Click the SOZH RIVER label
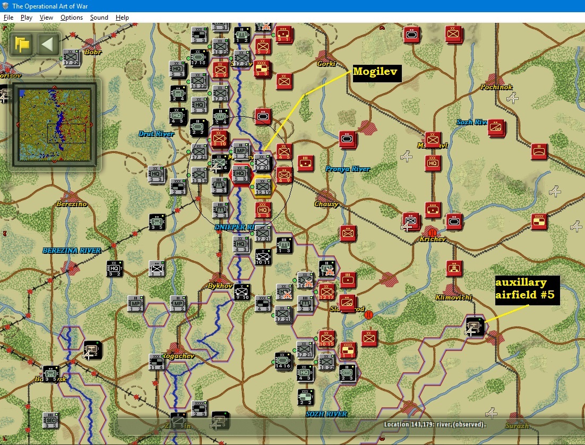This screenshot has height=445, width=585. [x=326, y=414]
